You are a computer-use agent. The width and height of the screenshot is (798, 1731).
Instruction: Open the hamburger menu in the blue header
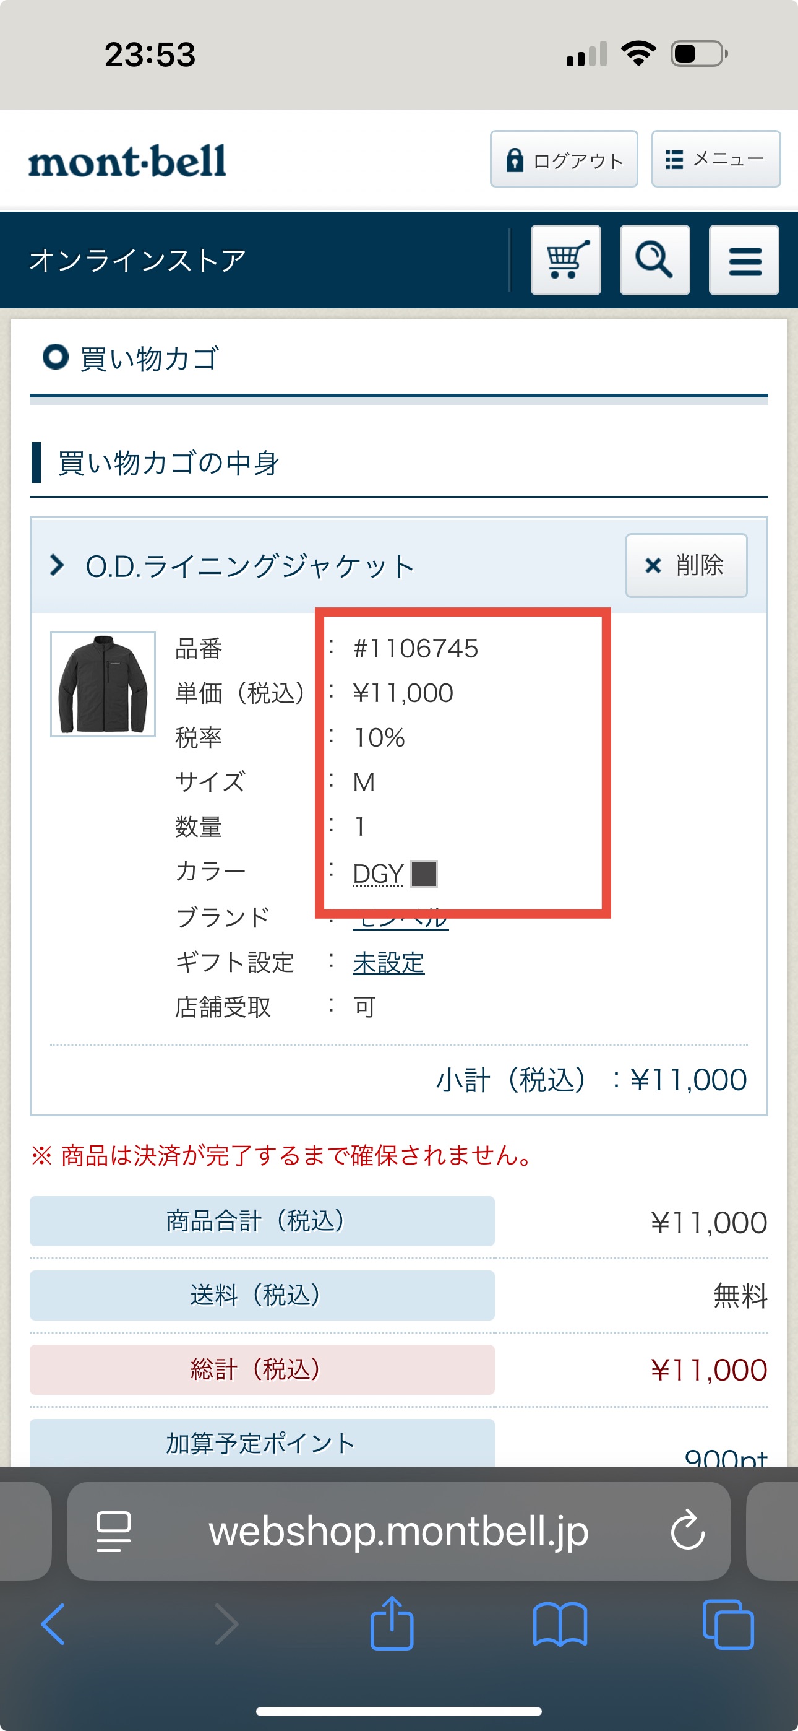click(743, 261)
